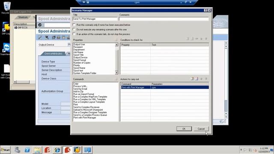Select 'Add to Zip' in Commands list

[78, 91]
